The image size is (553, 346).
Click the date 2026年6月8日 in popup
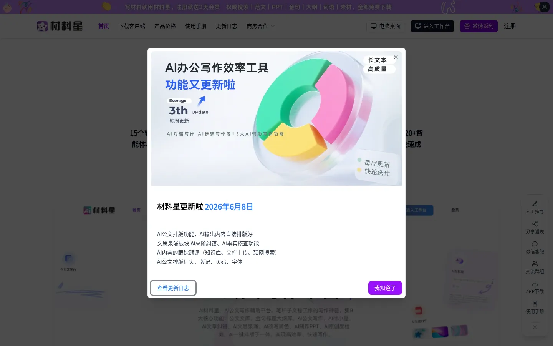click(x=229, y=206)
